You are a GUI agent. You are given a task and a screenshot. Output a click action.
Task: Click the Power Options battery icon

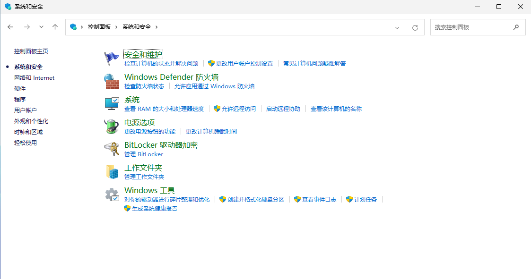[112, 126]
